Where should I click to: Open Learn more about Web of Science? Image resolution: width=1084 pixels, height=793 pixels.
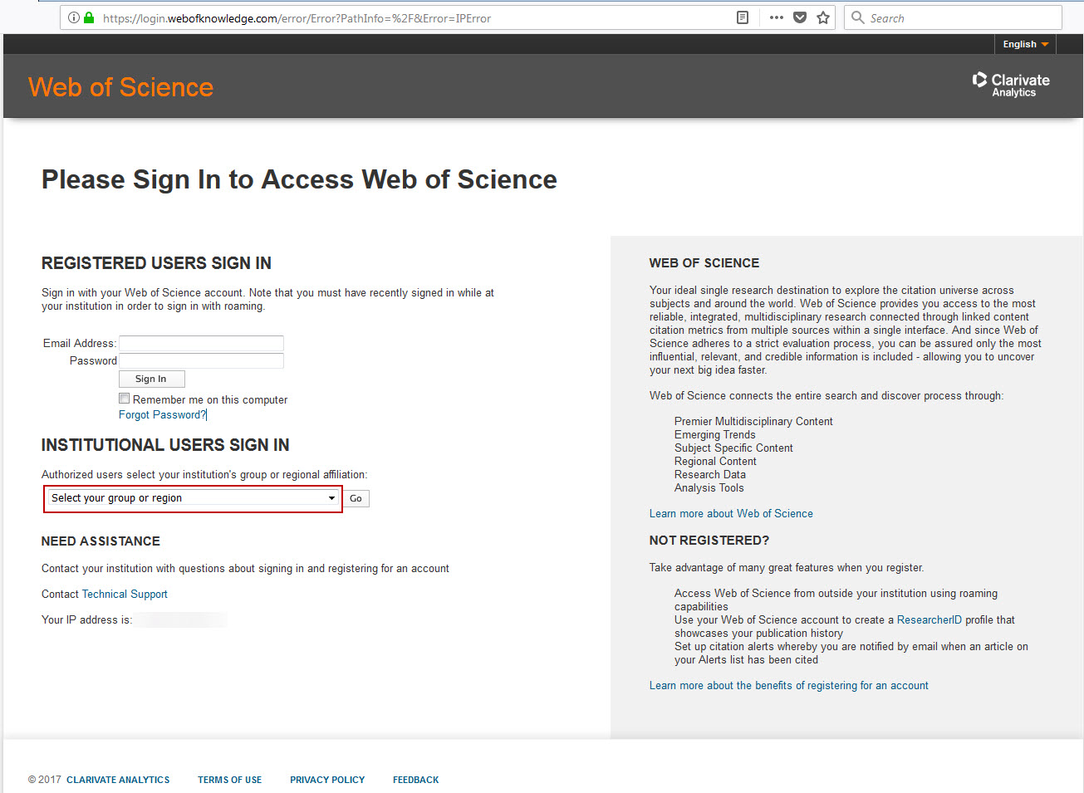[x=730, y=513]
